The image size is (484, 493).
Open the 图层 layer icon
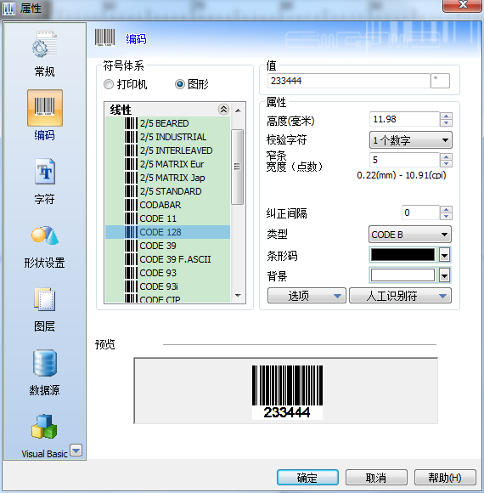[45, 299]
